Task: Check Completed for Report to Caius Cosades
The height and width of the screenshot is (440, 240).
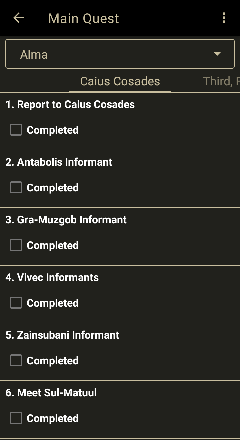Action: 16,130
